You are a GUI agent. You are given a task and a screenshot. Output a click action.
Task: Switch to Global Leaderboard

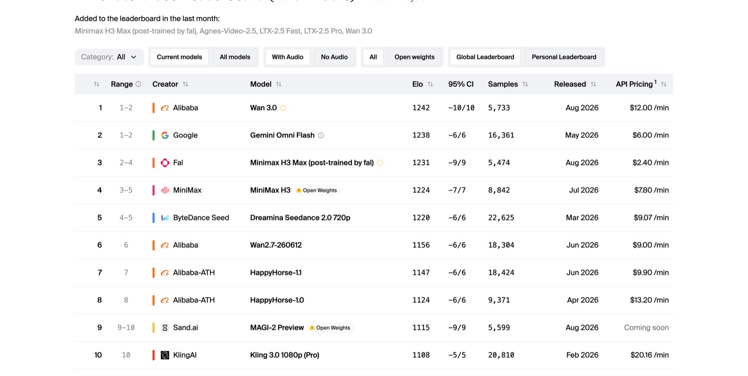pos(485,57)
